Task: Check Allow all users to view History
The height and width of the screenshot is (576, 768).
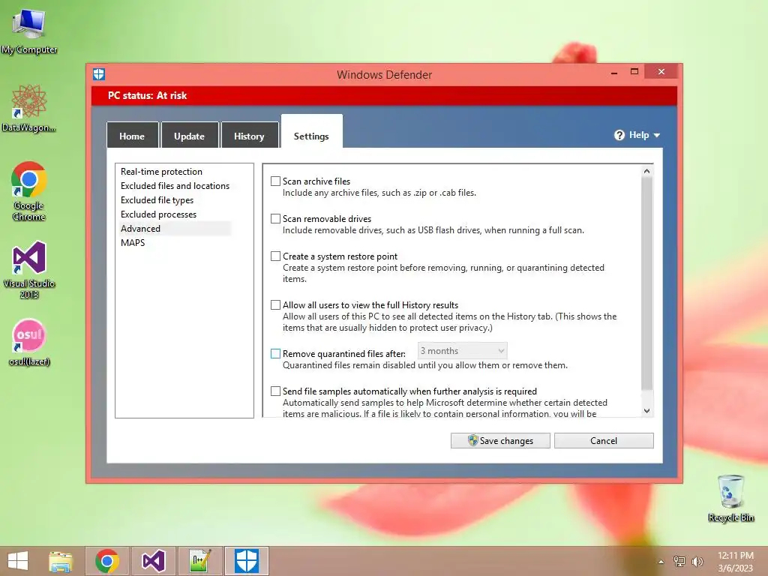Action: (x=276, y=305)
